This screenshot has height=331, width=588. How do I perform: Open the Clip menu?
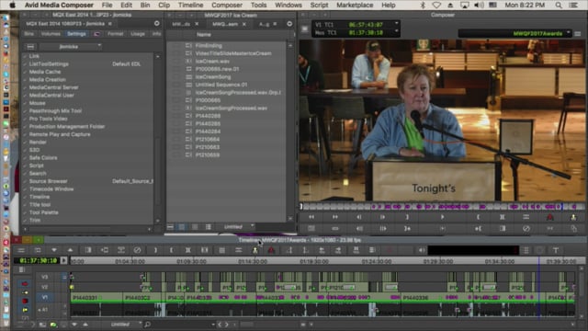pos(164,6)
